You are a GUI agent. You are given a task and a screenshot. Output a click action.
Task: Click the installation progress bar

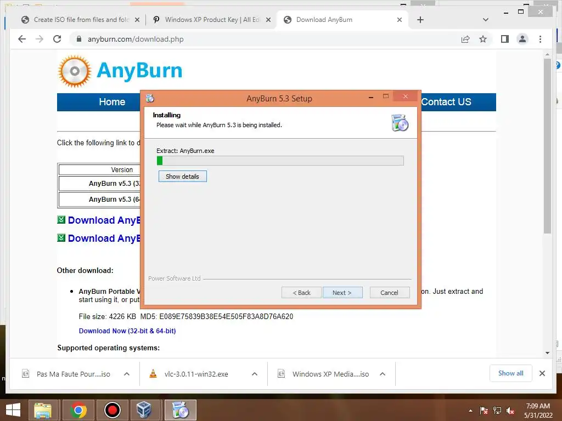point(280,161)
